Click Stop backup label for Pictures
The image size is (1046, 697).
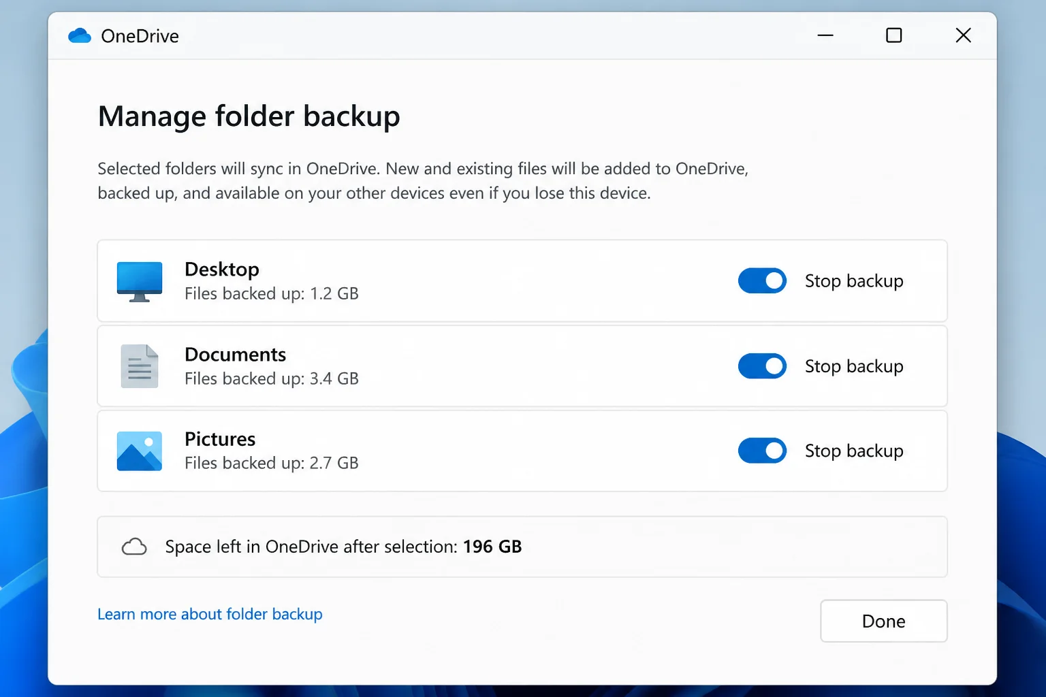click(854, 451)
